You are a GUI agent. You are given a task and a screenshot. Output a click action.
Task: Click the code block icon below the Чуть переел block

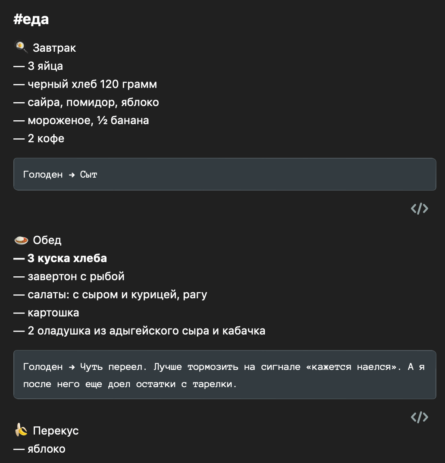tap(419, 417)
